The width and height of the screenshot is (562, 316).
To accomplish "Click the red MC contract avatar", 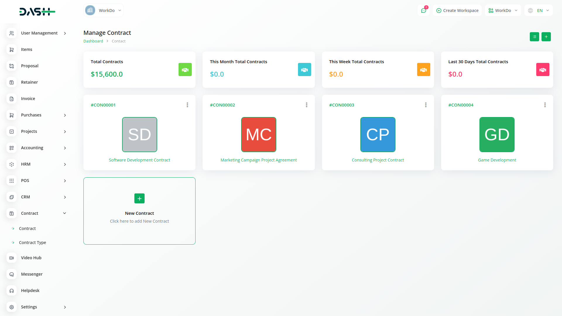I will [258, 135].
